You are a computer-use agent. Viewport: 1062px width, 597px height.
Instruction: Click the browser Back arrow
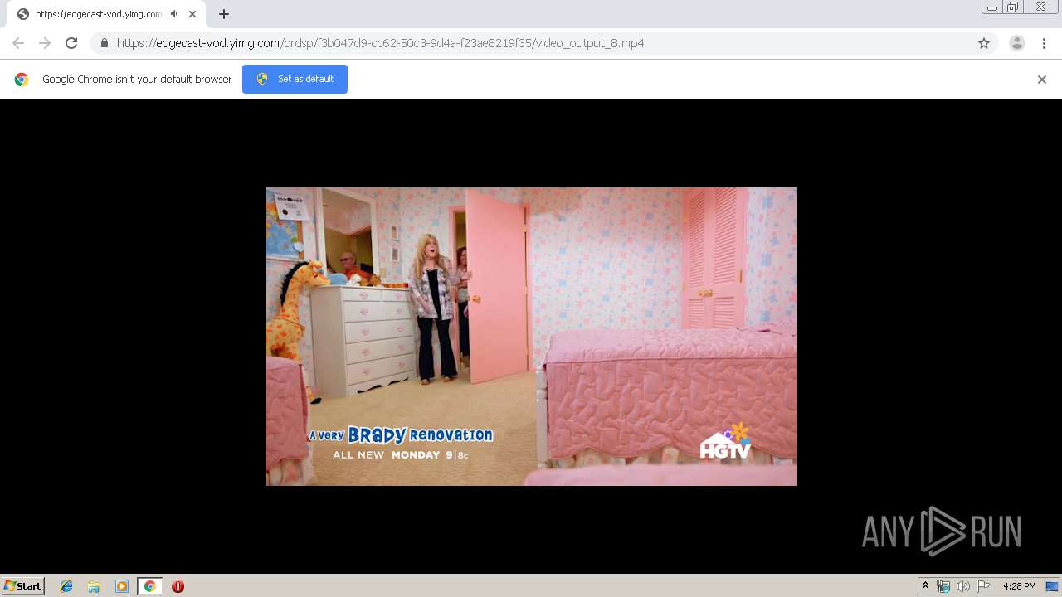[x=18, y=43]
